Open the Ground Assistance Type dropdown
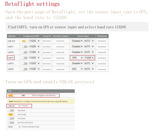Viewport: 155px width, 136px height. [x=14, y=127]
